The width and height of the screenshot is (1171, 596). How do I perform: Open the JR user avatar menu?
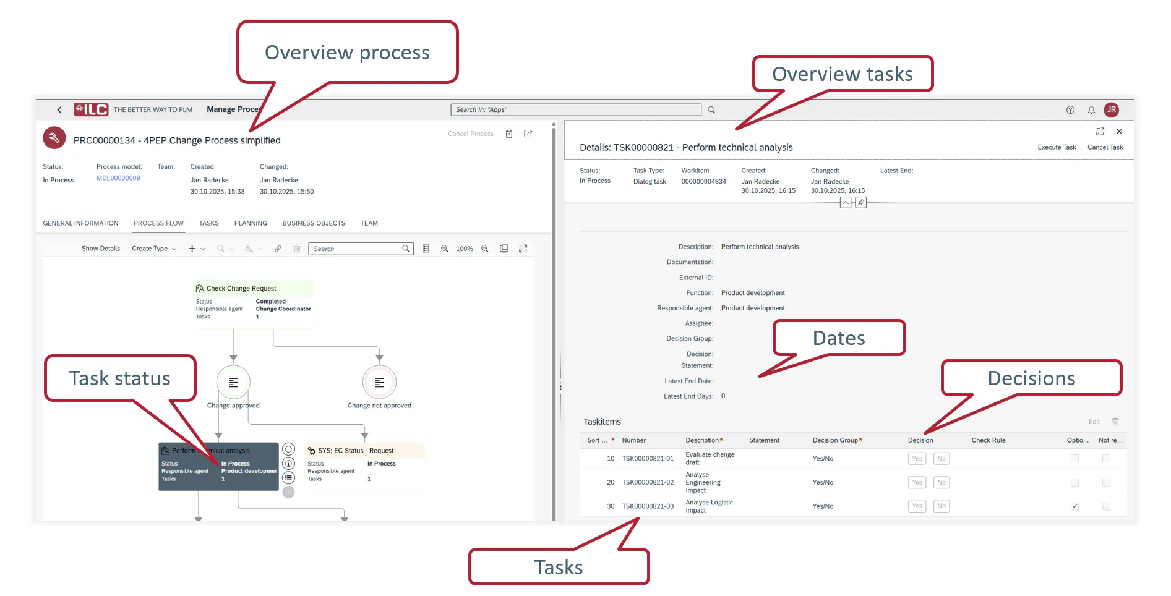pyautogui.click(x=1112, y=109)
